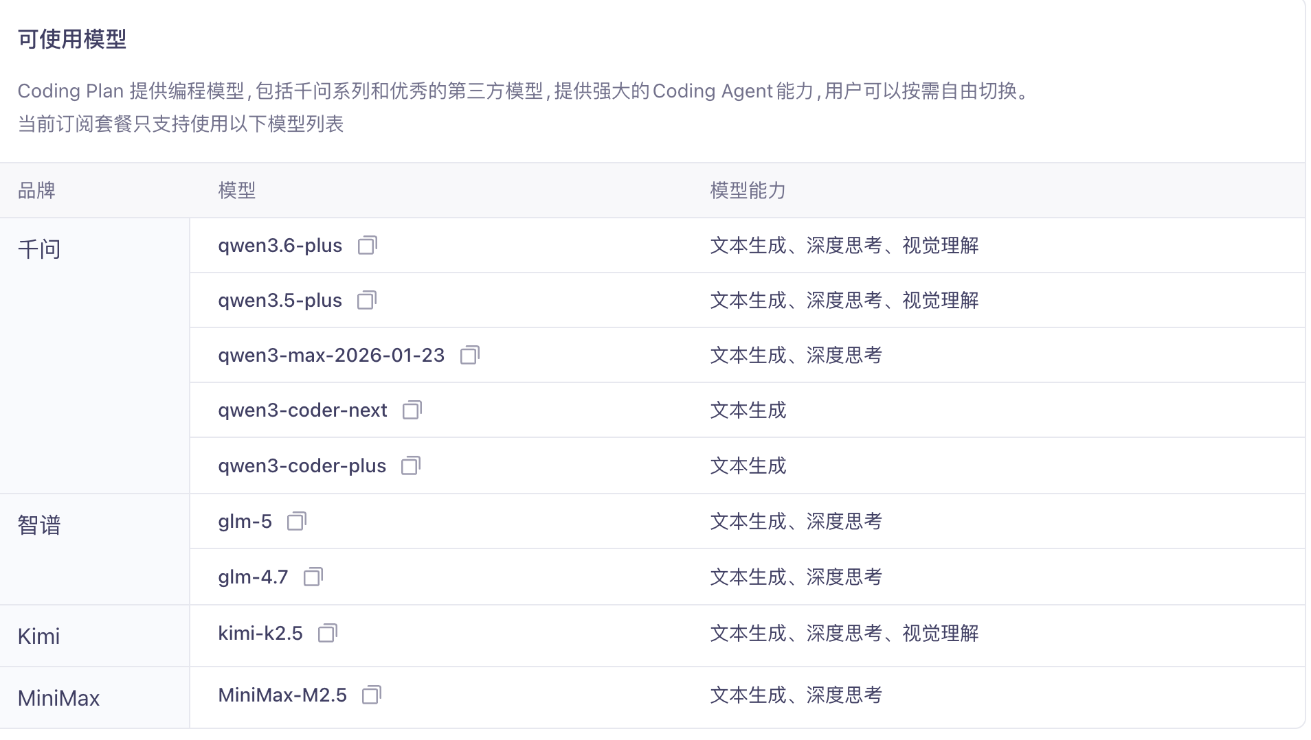This screenshot has width=1311, height=740.
Task: Click the 模型 column header
Action: (x=237, y=190)
